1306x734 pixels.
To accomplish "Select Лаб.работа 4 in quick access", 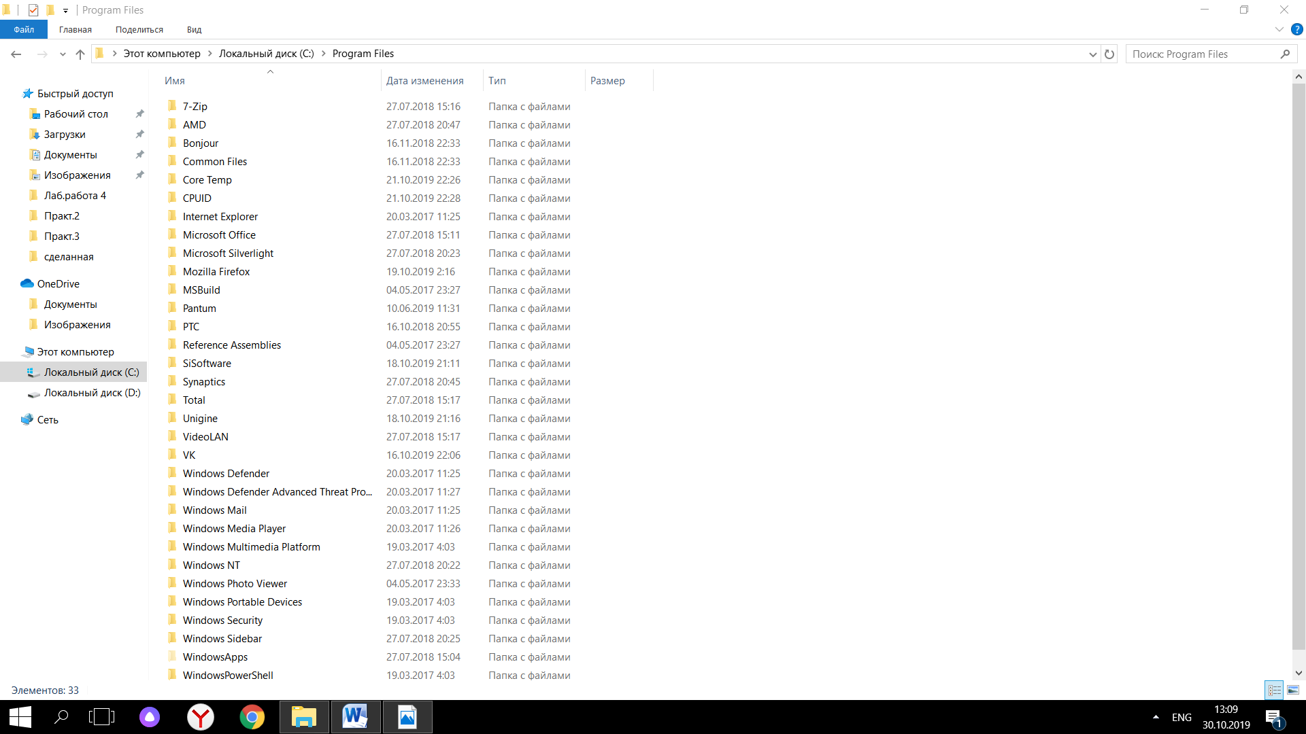I will 73,195.
